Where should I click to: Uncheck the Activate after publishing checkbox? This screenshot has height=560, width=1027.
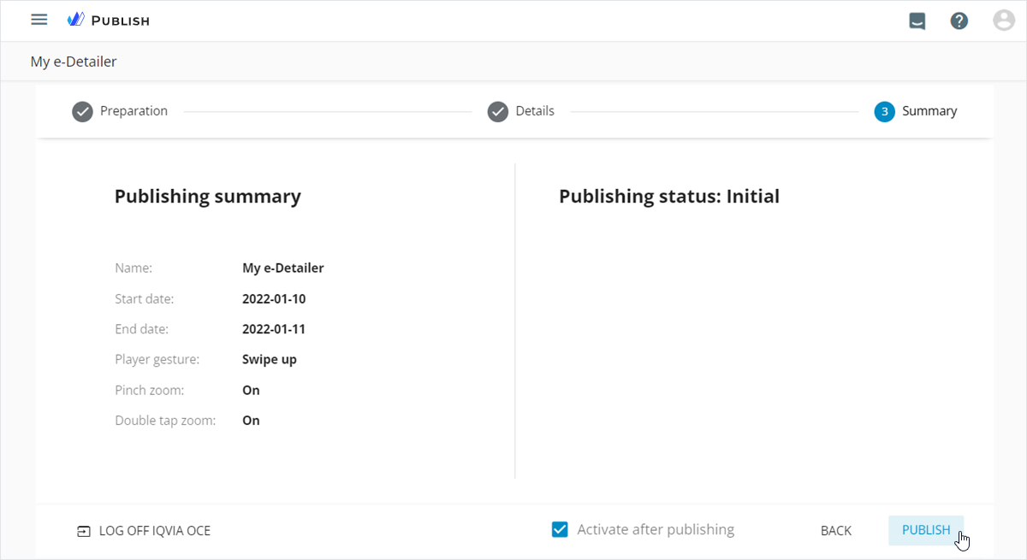point(560,530)
